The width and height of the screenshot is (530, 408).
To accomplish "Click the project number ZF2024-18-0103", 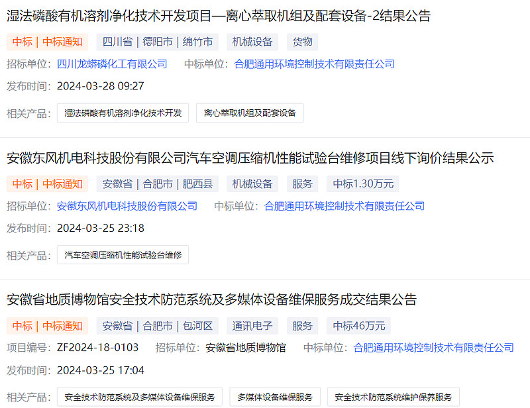I will click(x=97, y=348).
